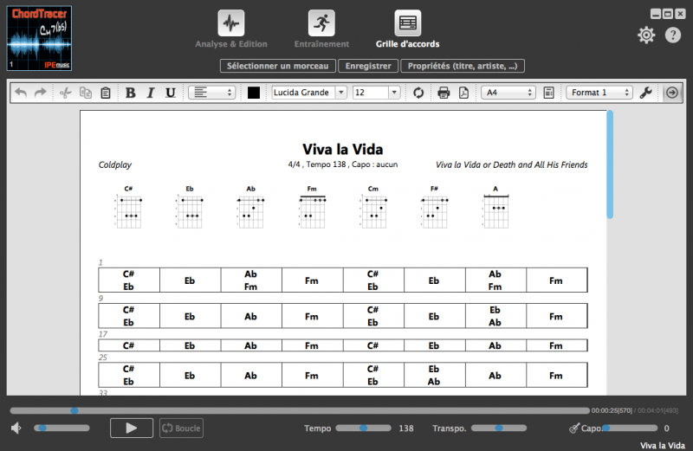Click the F# chord diagram
693x451 pixels.
click(x=435, y=207)
